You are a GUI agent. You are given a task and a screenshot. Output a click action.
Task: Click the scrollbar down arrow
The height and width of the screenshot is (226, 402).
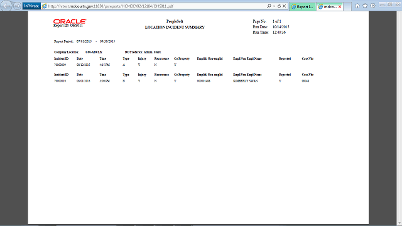tap(399, 223)
